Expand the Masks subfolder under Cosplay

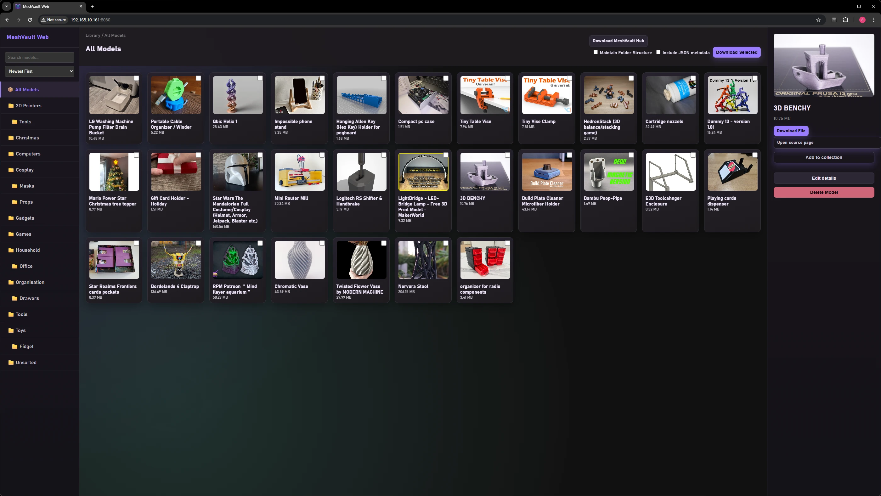[x=26, y=186]
